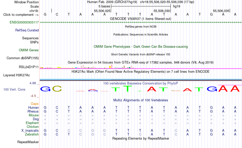Click the RepeatMasker track label
242x148 pixels.
click(28, 142)
